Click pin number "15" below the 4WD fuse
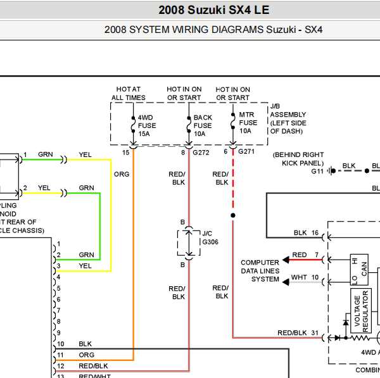The height and width of the screenshot is (378, 380). (125, 153)
